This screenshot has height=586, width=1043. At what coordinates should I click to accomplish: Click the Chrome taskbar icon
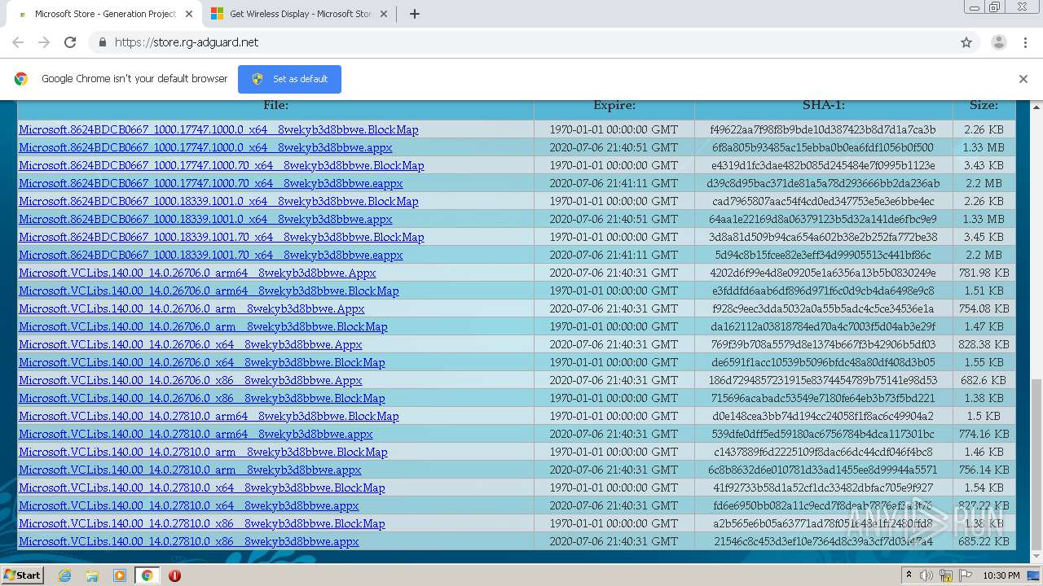pos(147,575)
